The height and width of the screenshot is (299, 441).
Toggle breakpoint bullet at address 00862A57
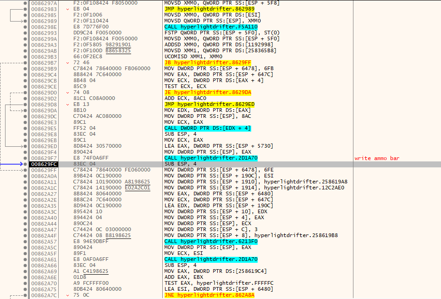pos(25,242)
